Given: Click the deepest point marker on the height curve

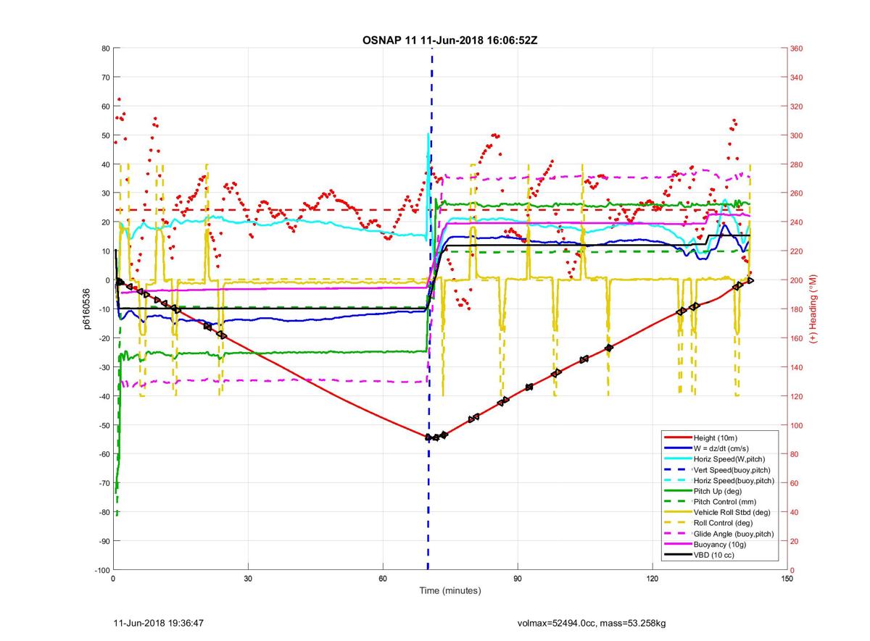Looking at the screenshot, I should click(428, 437).
